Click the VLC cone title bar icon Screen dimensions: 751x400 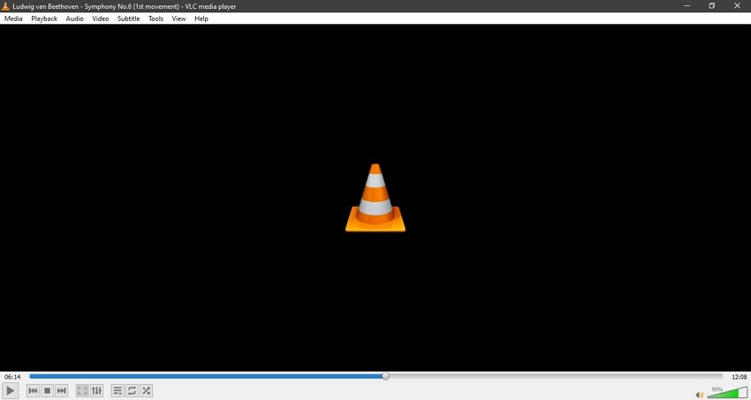(6, 6)
